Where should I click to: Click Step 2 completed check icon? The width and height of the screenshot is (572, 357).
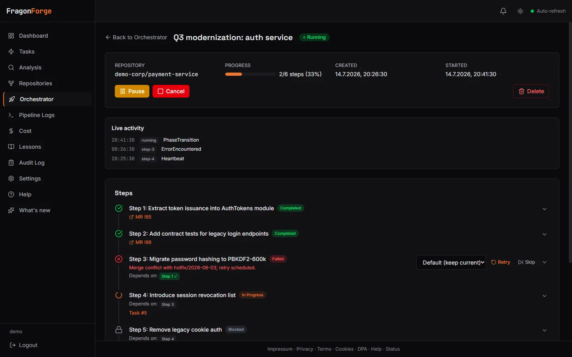tap(119, 234)
